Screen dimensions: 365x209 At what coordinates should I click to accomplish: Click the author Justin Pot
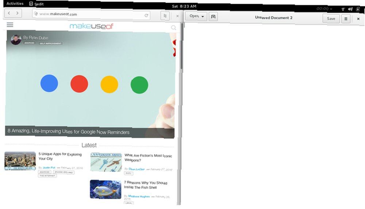click(x=49, y=167)
